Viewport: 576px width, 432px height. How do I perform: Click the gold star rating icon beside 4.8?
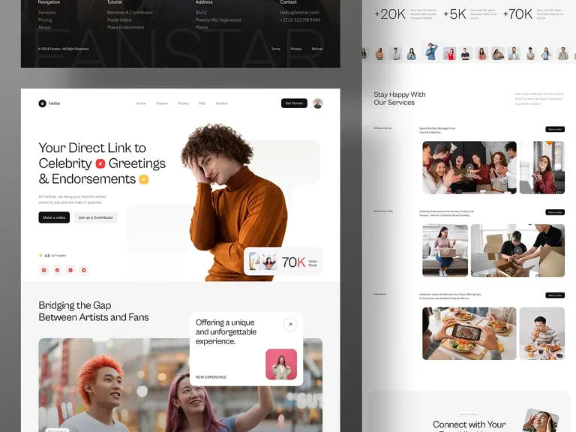(40, 256)
